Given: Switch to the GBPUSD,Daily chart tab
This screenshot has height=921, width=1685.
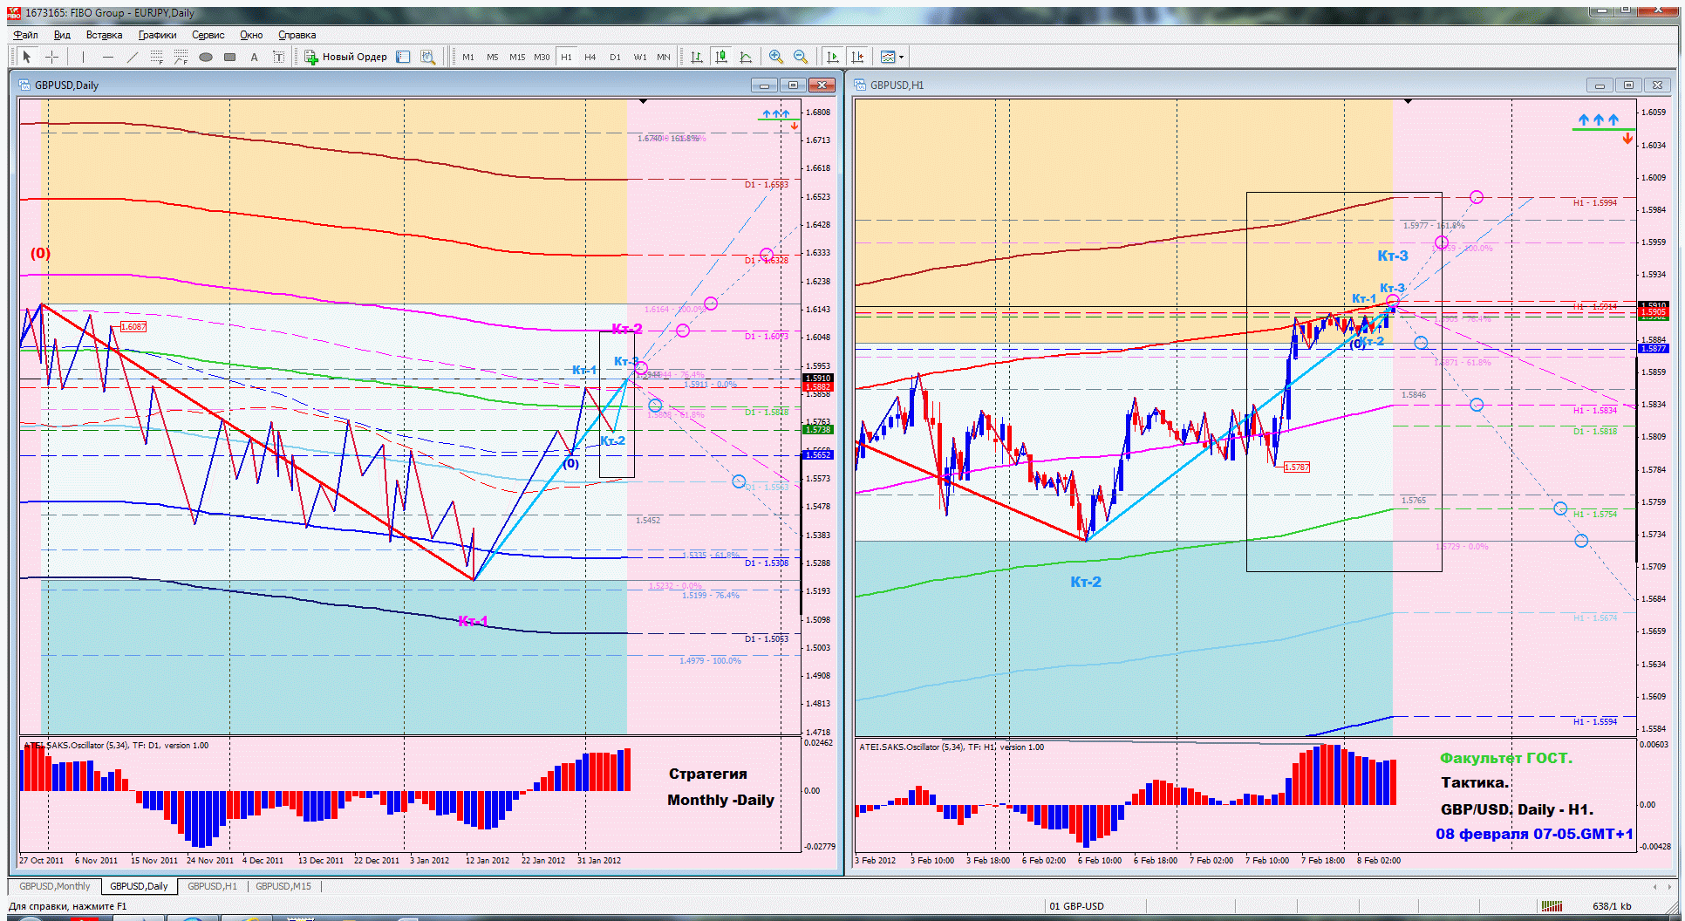Looking at the screenshot, I should click(139, 886).
